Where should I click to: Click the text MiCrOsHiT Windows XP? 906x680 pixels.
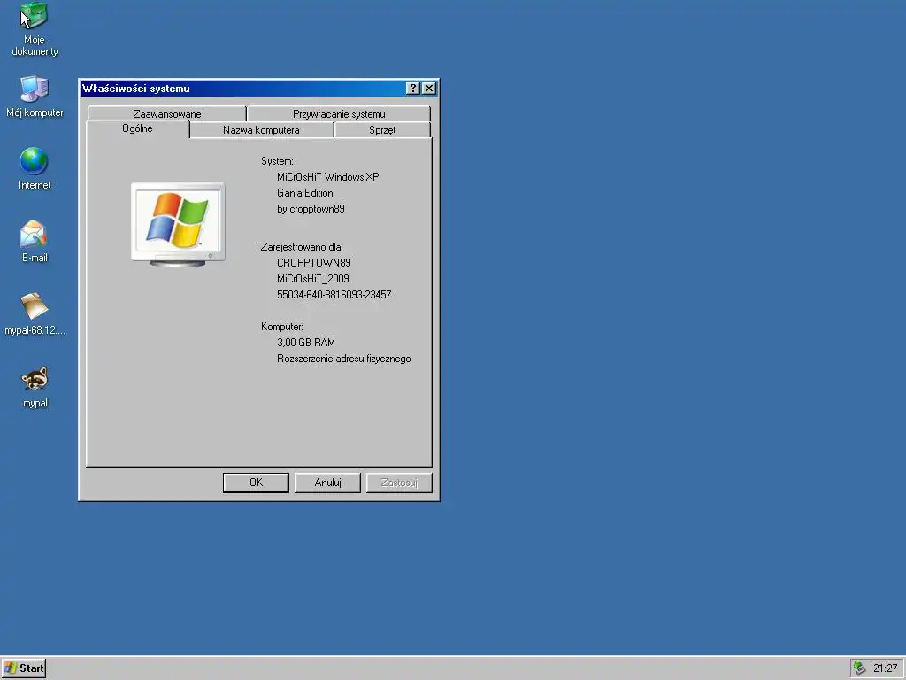coord(327,177)
